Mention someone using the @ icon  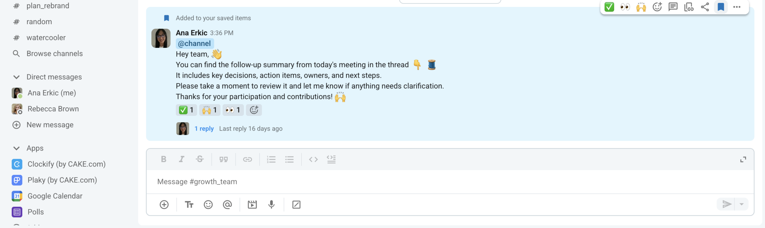pyautogui.click(x=227, y=204)
